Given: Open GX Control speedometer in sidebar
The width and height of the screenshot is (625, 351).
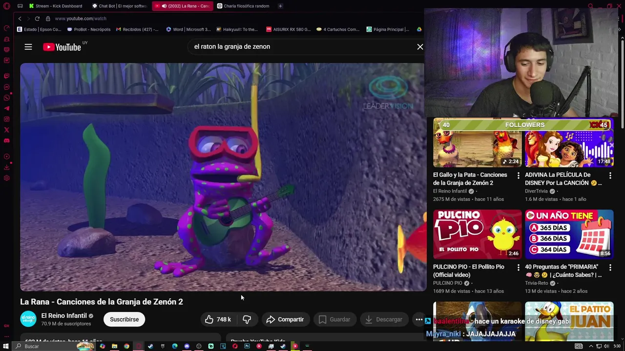Looking at the screenshot, I should [6, 28].
